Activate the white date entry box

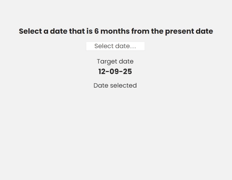tap(115, 46)
